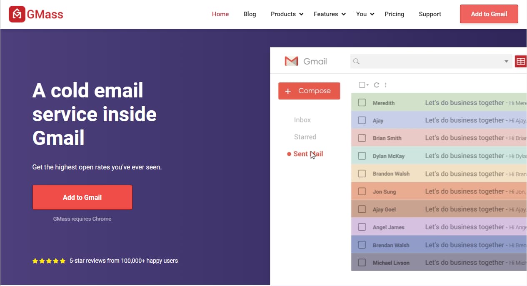The height and width of the screenshot is (286, 527).
Task: Open the email from Ajay Goel
Action: coord(439,209)
